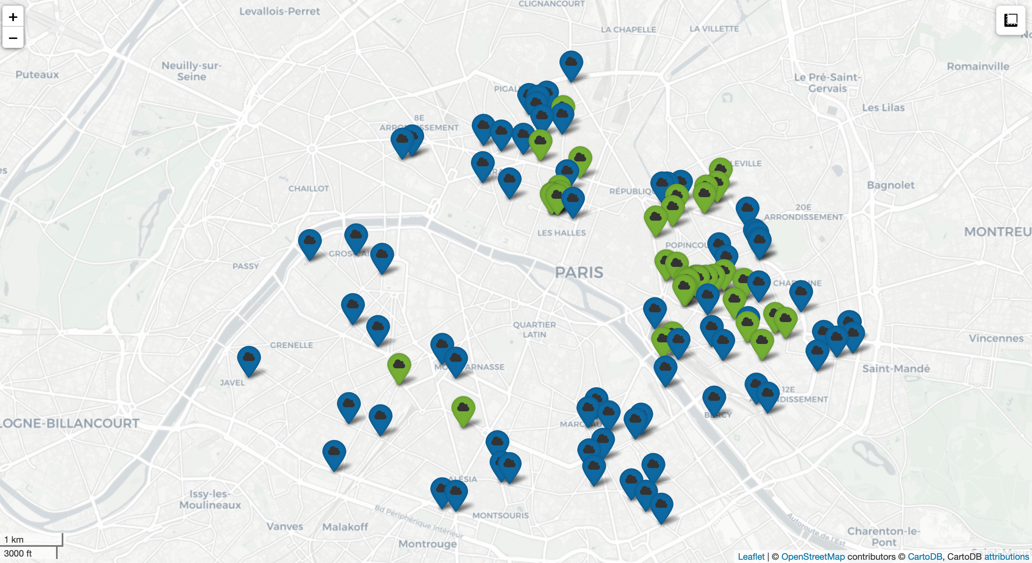1032x563 pixels.
Task: Click the green marker south of Montparnasse
Action: click(x=463, y=408)
